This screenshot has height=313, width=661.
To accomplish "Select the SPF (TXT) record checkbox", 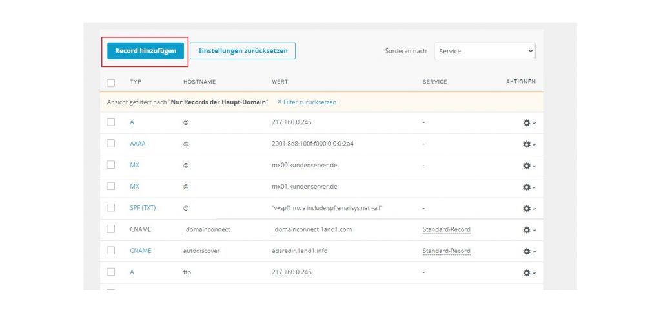I will point(111,208).
